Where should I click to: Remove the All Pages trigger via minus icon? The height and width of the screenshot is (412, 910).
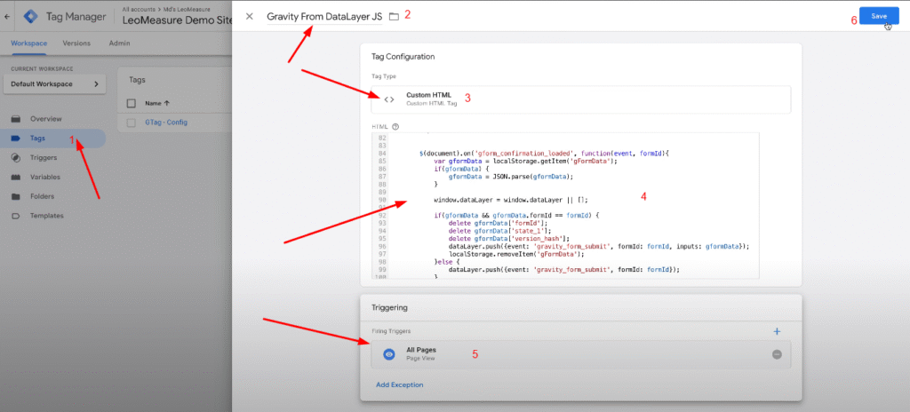pos(777,354)
